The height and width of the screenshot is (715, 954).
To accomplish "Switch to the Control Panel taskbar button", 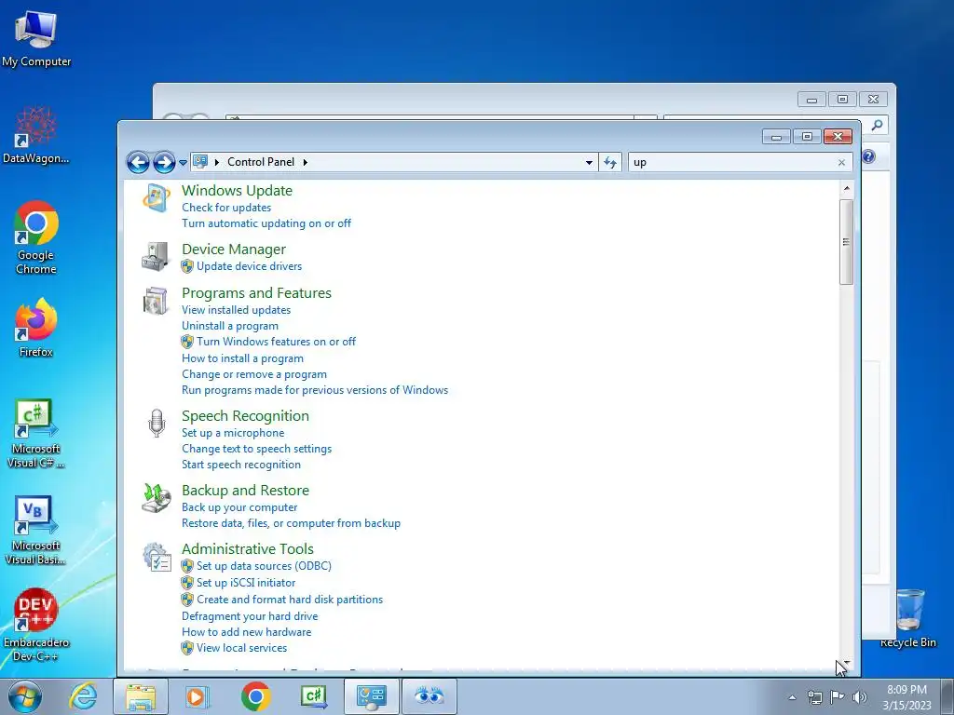I will (x=371, y=696).
